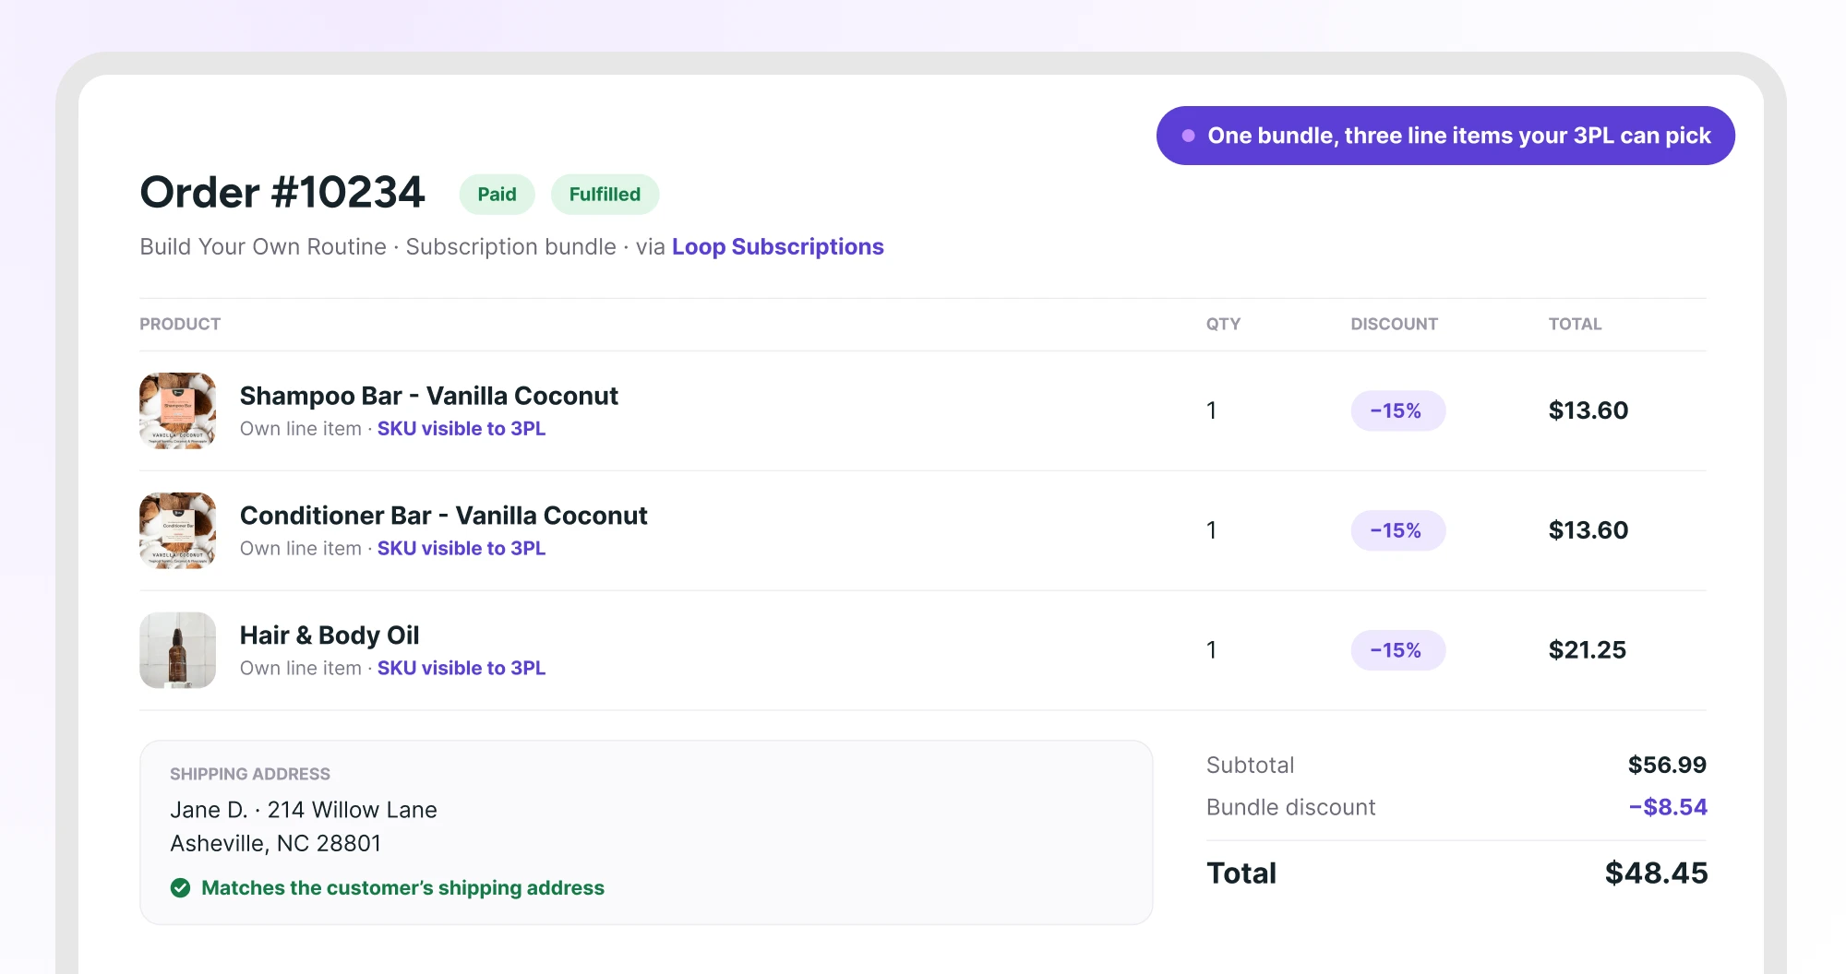Click SKU visible to 3PL under Hair & Body Oil
The width and height of the screenshot is (1846, 974).
(461, 669)
